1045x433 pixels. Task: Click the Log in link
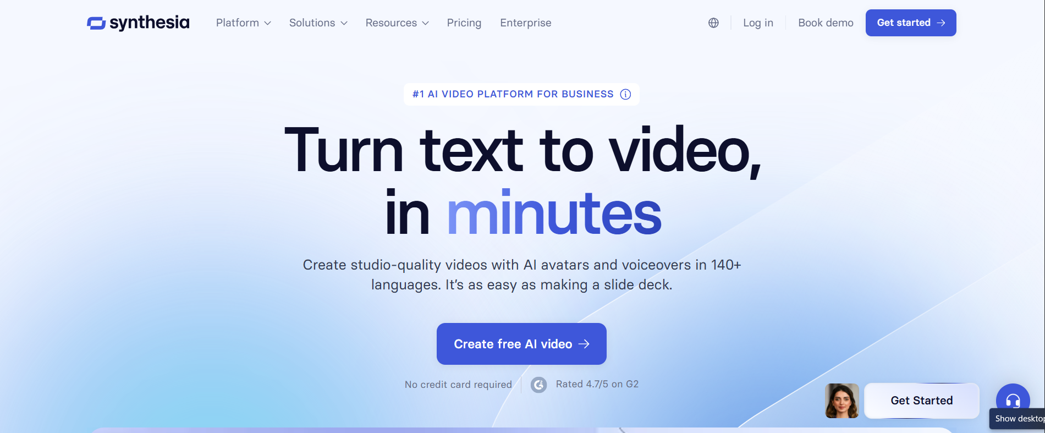758,23
